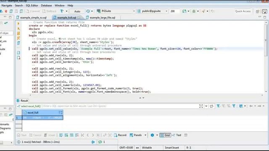
Task: Click the execute SQL statement arrow icon
Action: point(18,23)
